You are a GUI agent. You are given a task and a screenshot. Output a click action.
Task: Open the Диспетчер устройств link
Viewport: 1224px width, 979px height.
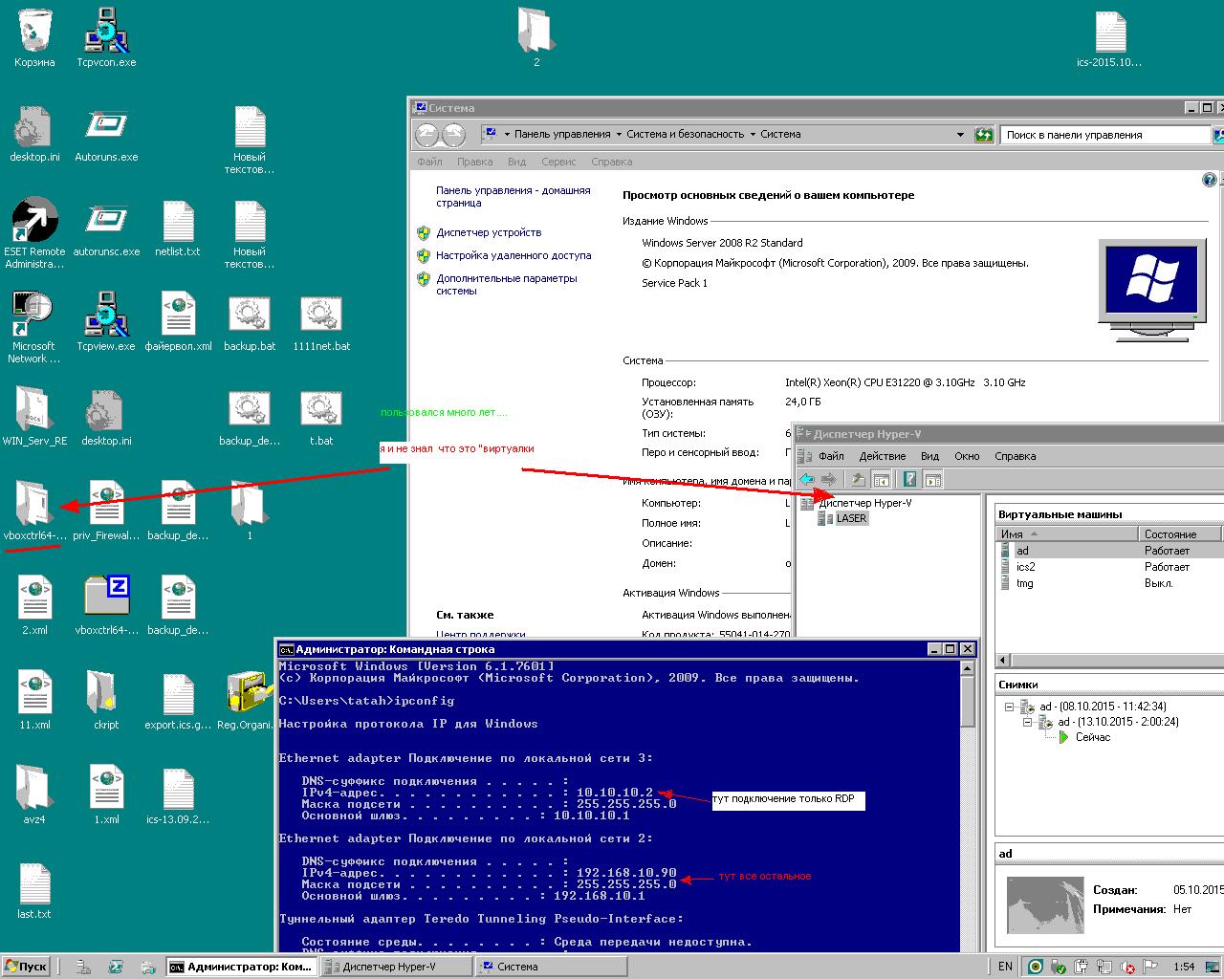489,232
